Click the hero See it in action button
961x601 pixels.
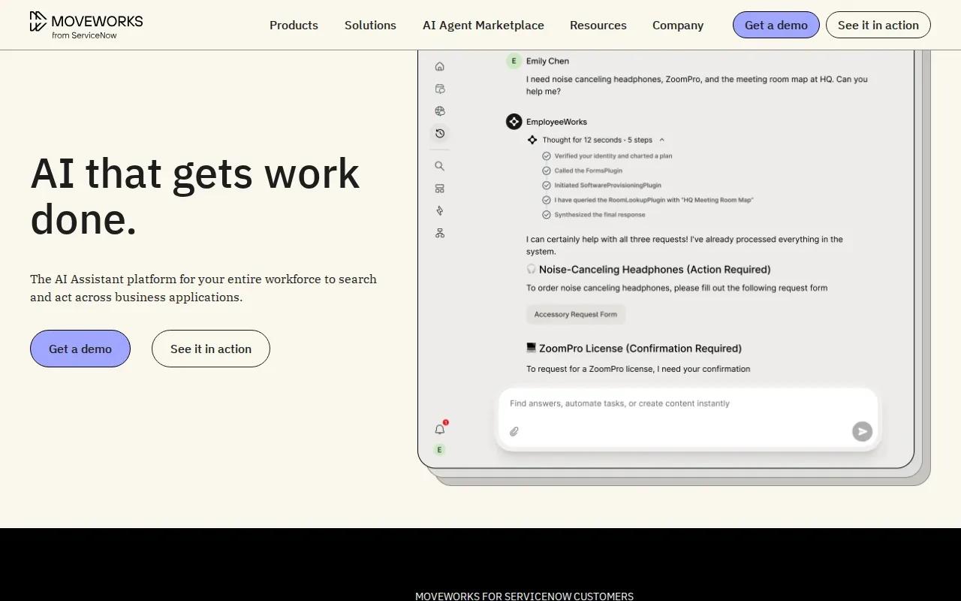coord(211,349)
